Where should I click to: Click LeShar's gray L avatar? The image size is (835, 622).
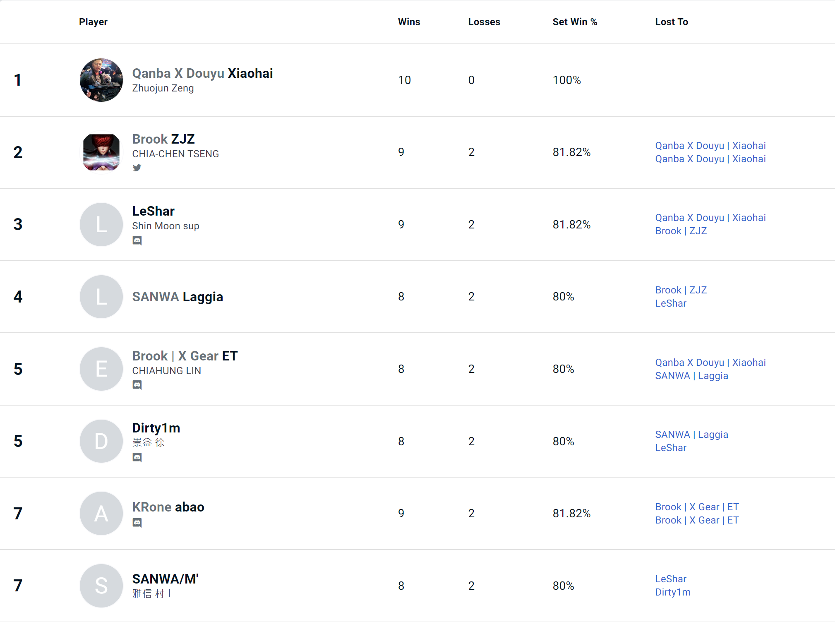pos(101,224)
